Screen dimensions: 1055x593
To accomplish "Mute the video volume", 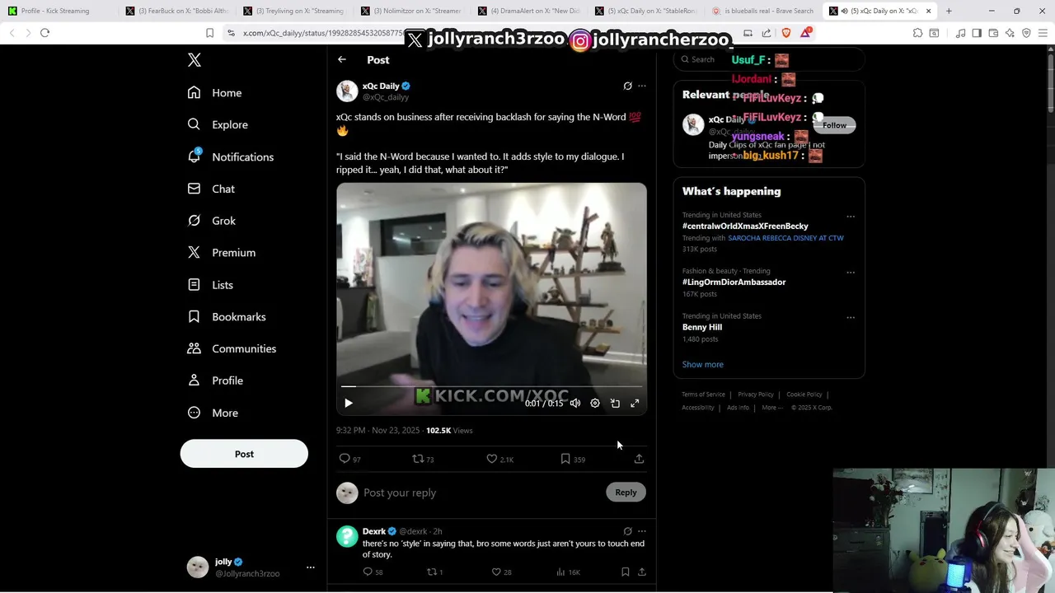I will (x=575, y=403).
